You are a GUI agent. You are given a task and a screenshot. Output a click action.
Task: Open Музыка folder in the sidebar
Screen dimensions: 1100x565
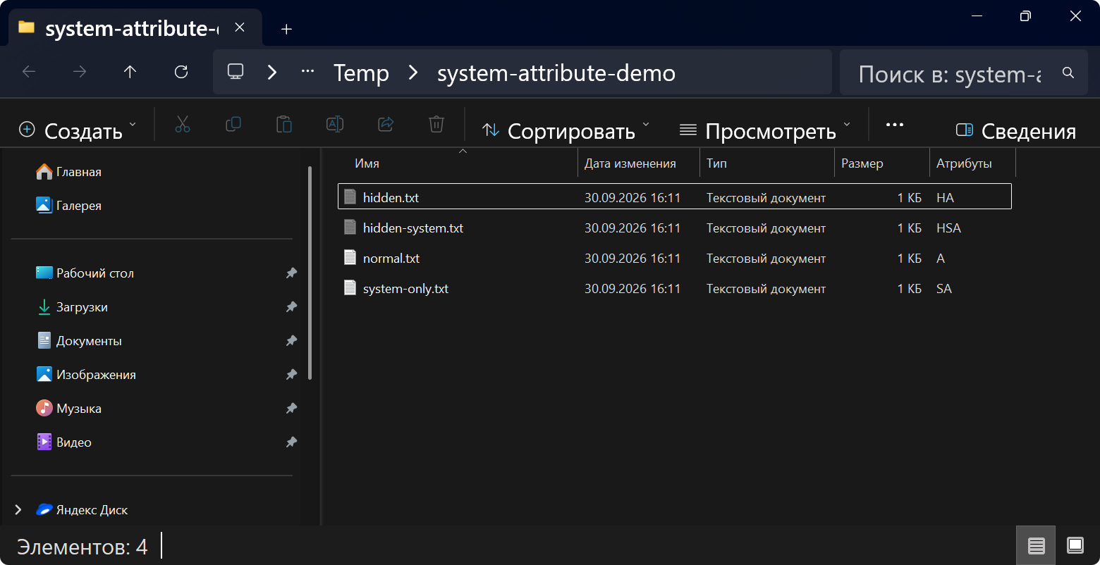pyautogui.click(x=69, y=409)
